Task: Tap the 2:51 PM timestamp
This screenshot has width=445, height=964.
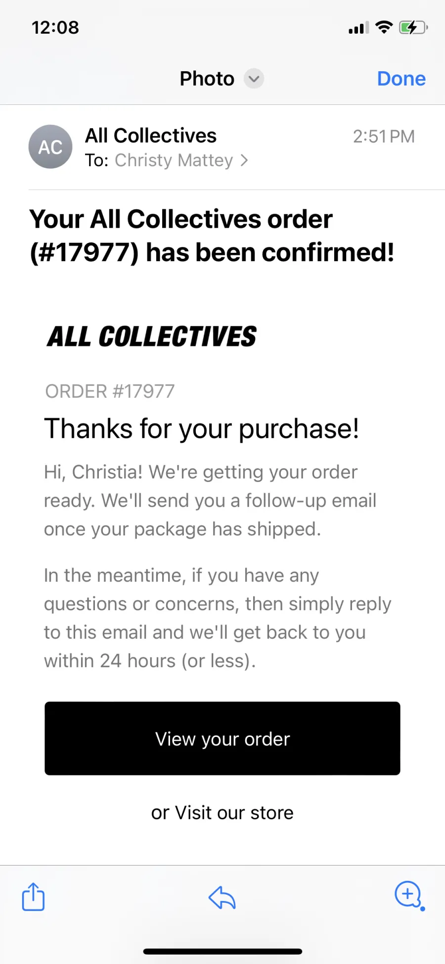Action: pos(384,137)
